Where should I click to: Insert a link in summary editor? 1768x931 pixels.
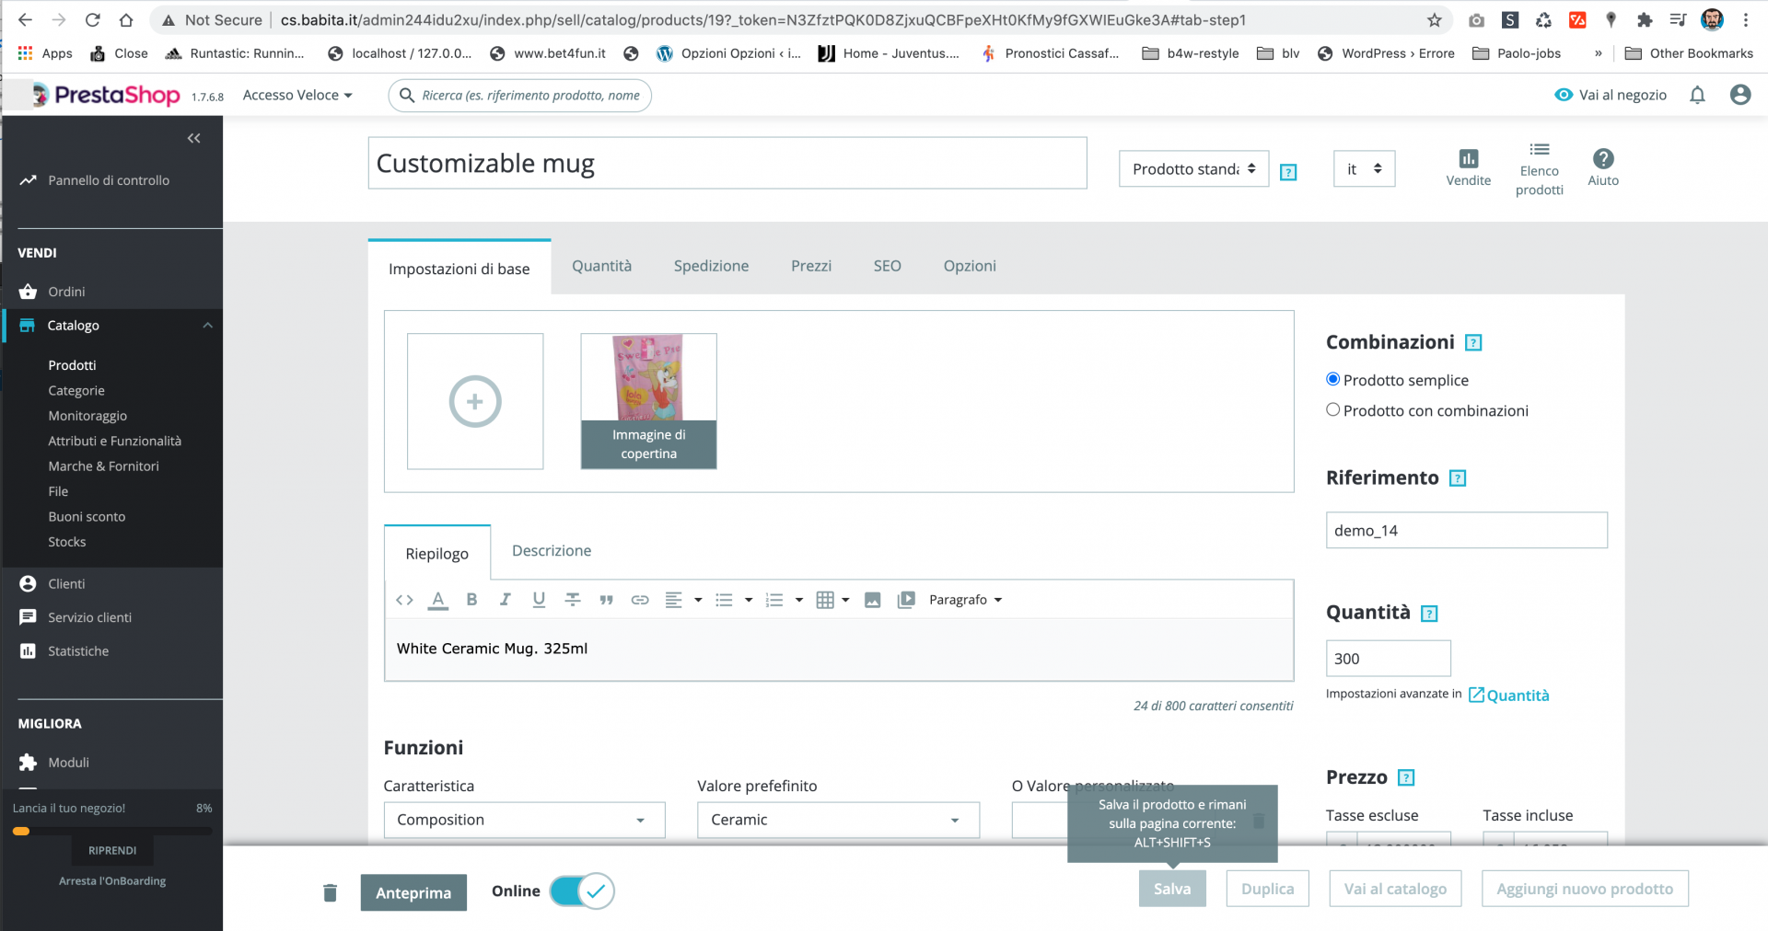click(640, 600)
